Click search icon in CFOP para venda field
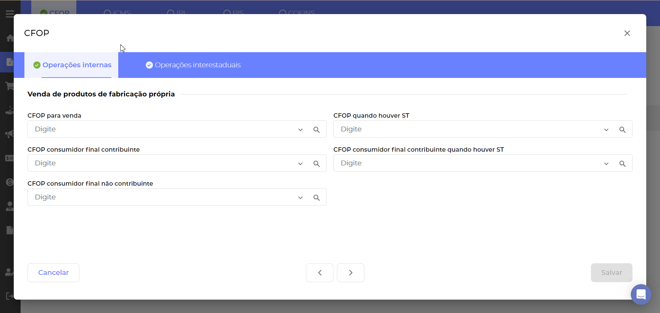Viewport: 660px width, 313px height. click(317, 130)
